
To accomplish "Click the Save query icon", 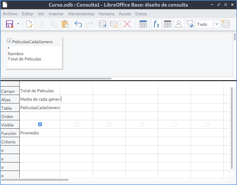I will [x=10, y=24].
